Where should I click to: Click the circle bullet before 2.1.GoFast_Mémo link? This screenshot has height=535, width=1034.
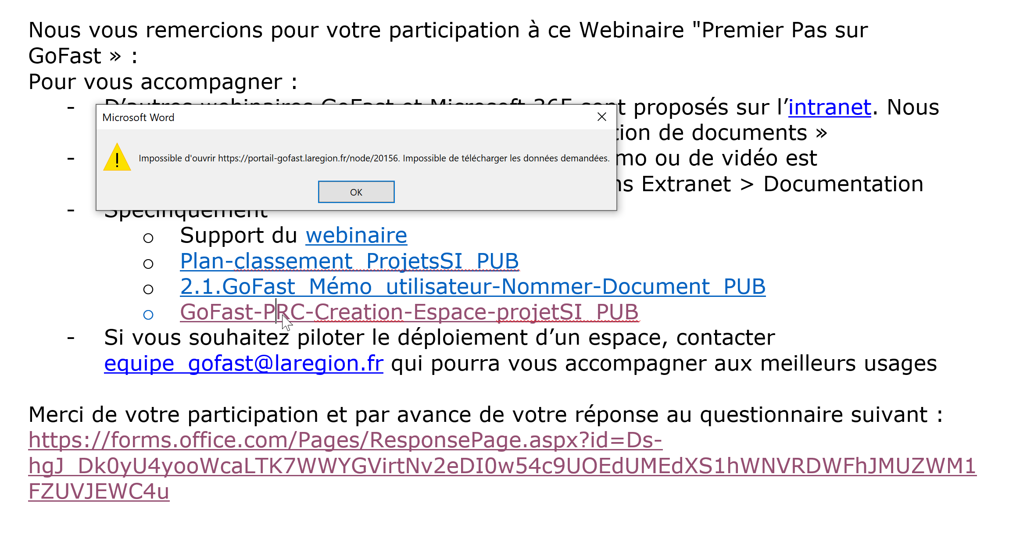point(148,289)
